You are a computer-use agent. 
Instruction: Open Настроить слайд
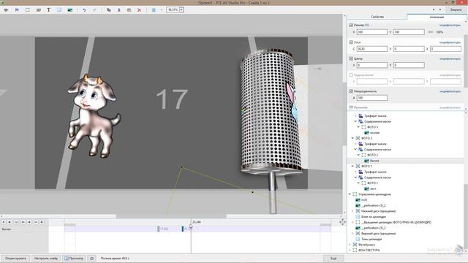45,259
